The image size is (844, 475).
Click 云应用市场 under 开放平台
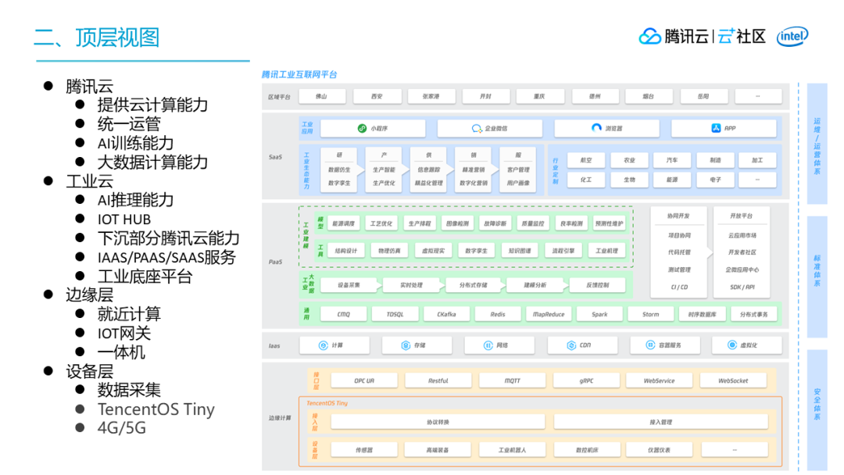pos(742,236)
